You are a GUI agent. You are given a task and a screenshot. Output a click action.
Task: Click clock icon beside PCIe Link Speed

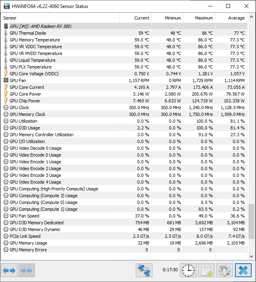6,236
